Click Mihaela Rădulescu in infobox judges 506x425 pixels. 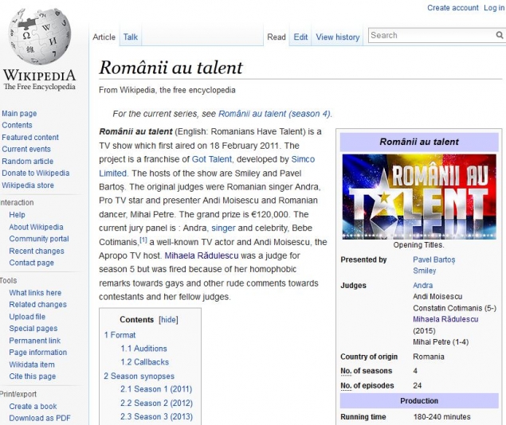pyautogui.click(x=445, y=319)
